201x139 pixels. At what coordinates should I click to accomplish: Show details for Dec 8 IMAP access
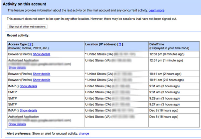(x=28, y=110)
